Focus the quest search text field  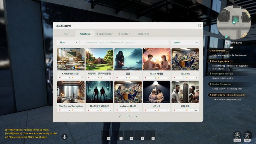click(x=125, y=42)
